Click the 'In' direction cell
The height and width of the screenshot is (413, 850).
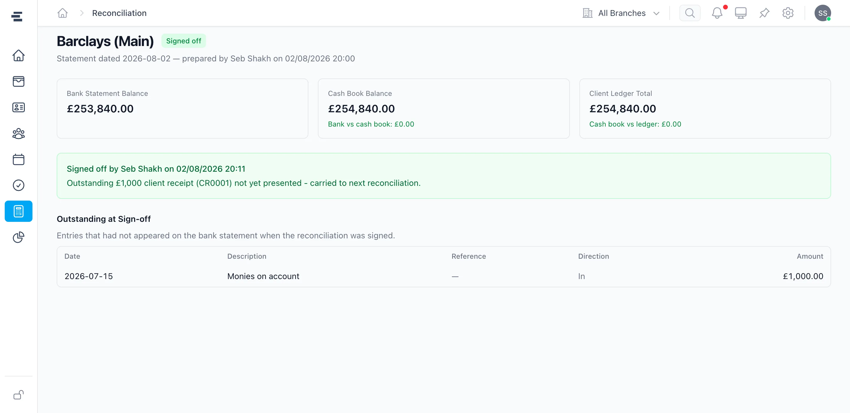click(581, 276)
